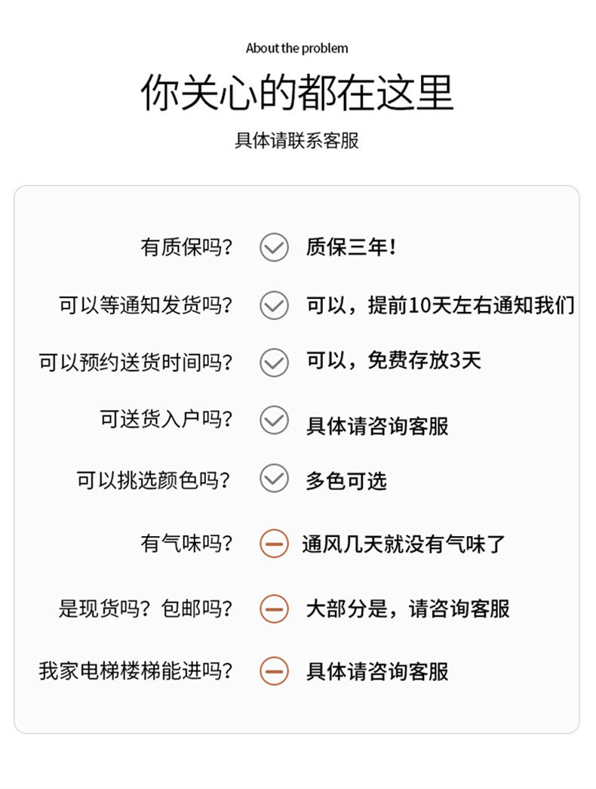Click the subtitle 具体请联系客服
596x789 pixels.
click(297, 140)
